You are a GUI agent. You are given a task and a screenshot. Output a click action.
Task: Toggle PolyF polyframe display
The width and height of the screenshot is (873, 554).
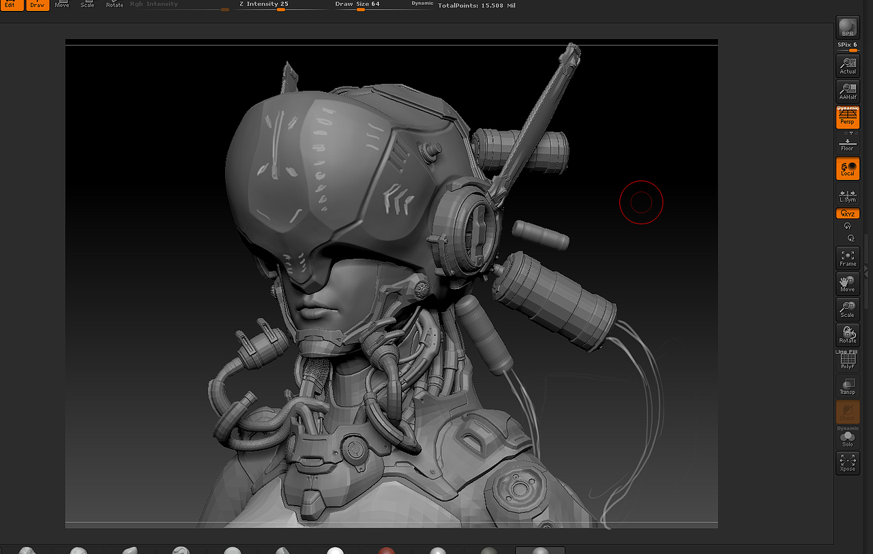point(848,361)
